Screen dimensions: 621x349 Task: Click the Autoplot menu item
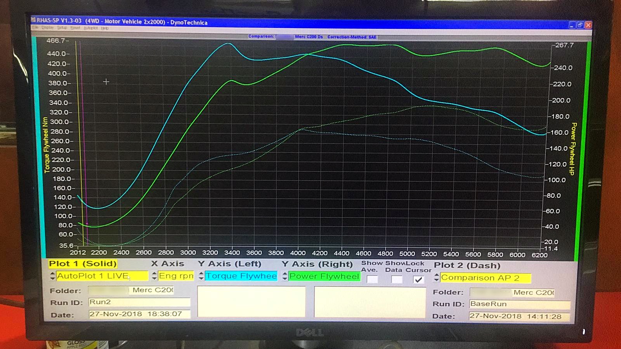click(x=90, y=28)
